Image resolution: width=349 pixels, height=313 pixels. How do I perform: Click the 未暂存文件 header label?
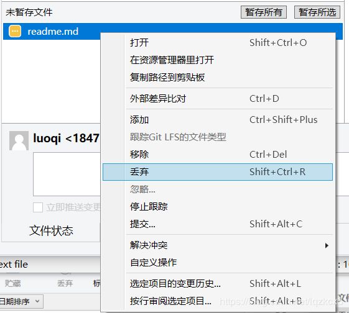pyautogui.click(x=29, y=12)
